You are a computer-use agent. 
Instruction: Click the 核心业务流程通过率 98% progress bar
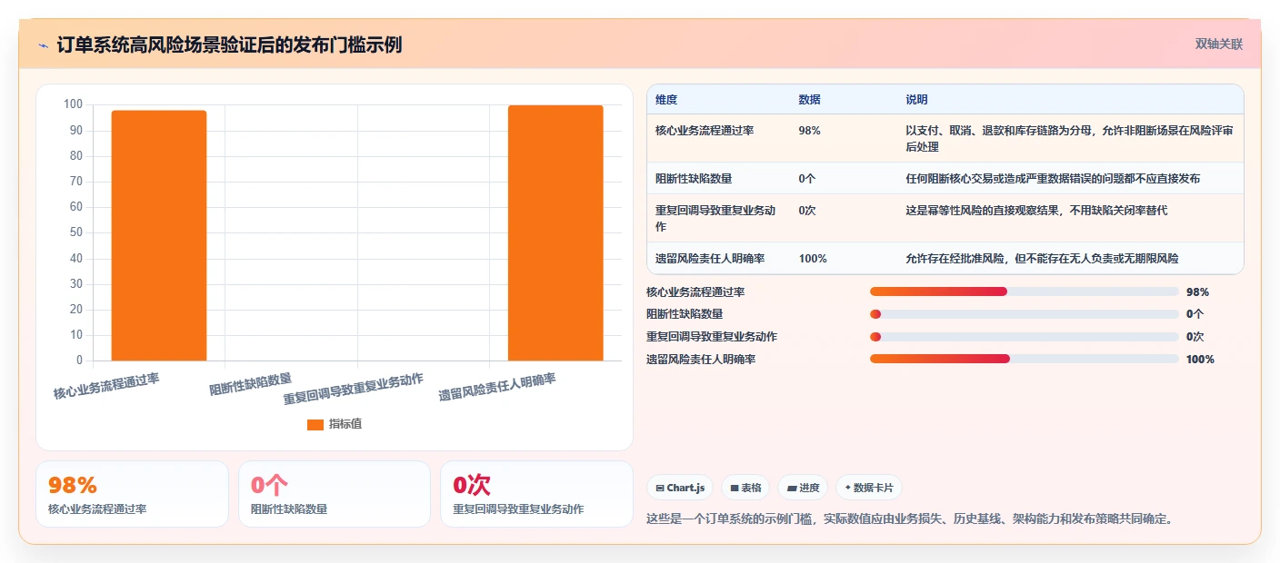coord(1024,291)
